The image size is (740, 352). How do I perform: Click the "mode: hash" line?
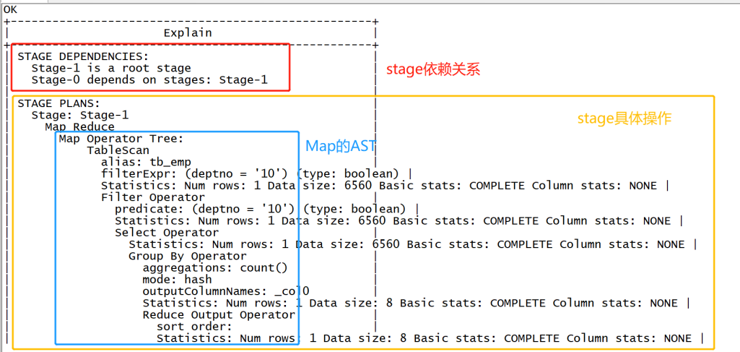(x=177, y=280)
